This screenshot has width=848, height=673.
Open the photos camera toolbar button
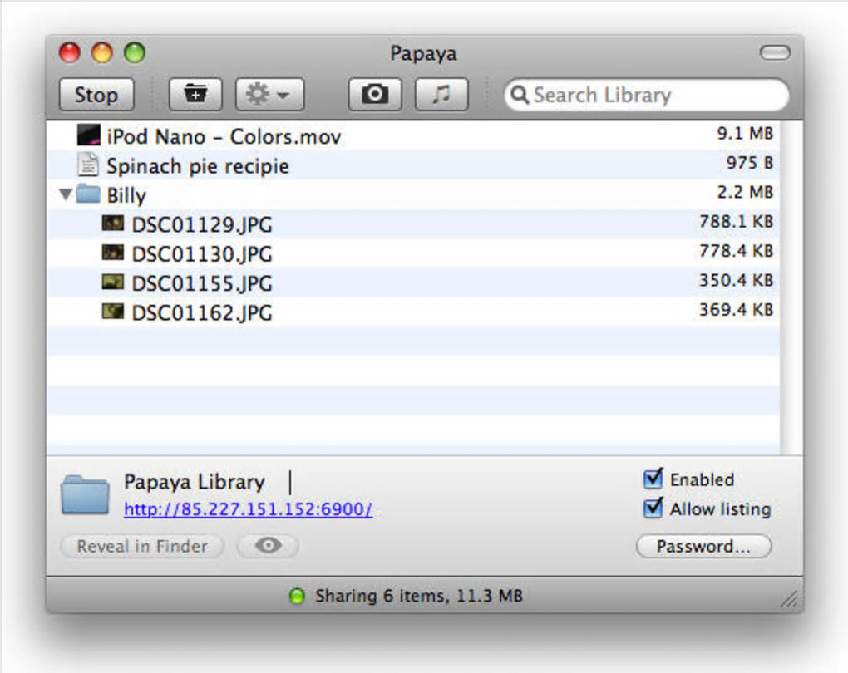[375, 95]
